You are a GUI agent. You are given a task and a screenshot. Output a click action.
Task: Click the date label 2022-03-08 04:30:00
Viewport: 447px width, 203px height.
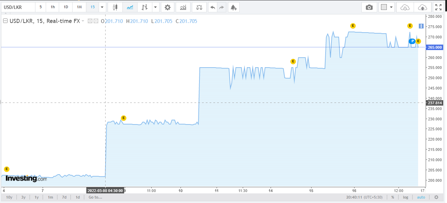click(x=105, y=190)
